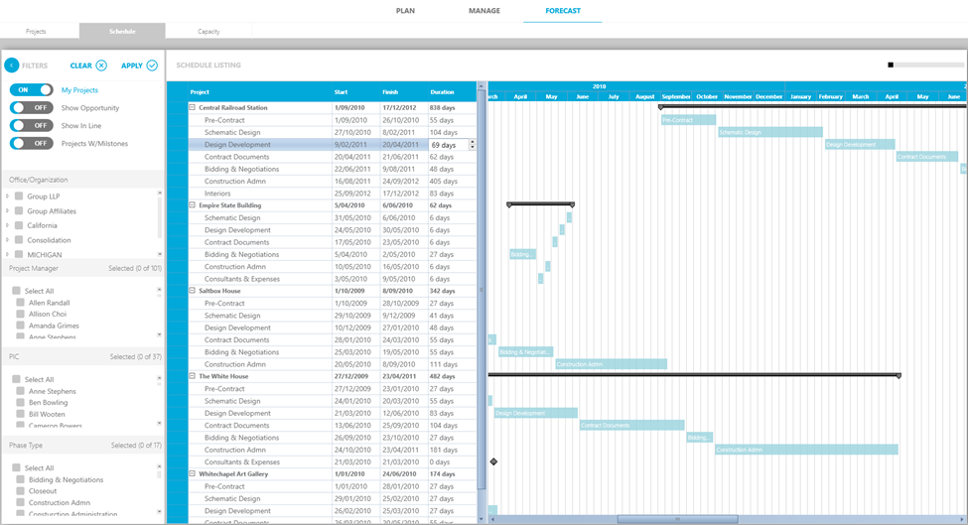Click the Apply checkmark icon

152,66
